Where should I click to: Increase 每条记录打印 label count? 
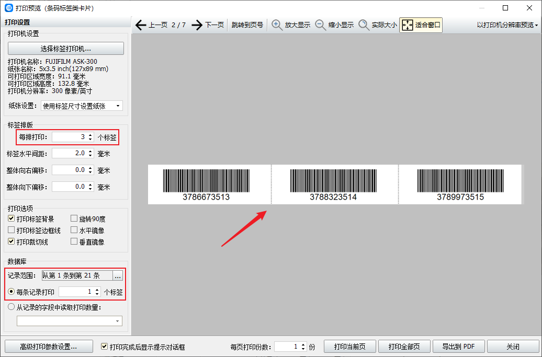pos(97,290)
